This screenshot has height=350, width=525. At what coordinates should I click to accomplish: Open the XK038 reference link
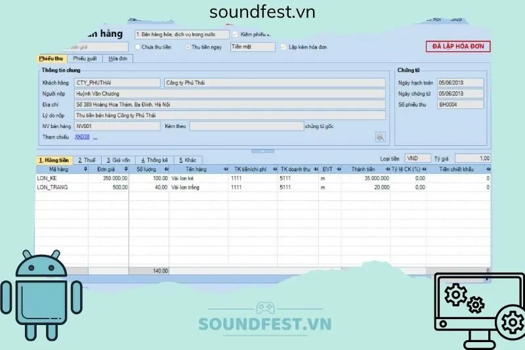(81, 137)
